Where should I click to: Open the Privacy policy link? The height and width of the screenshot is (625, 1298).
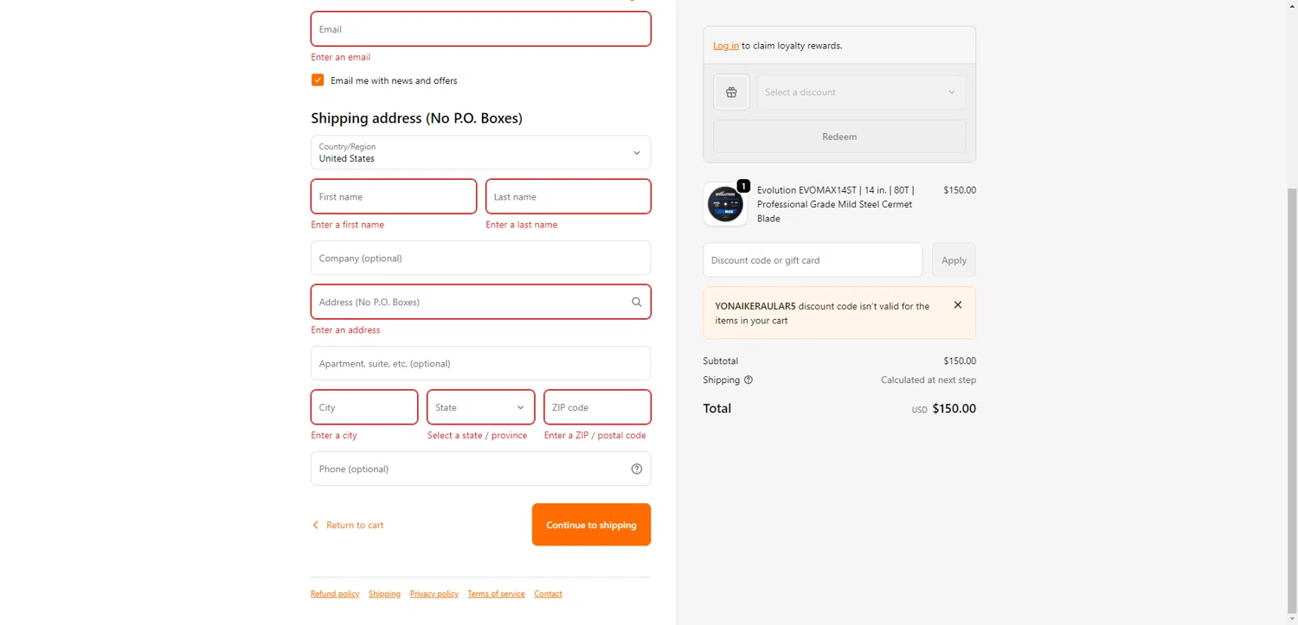pyautogui.click(x=434, y=594)
